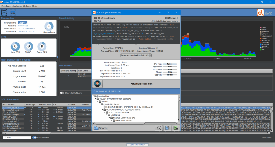The height and width of the screenshot is (147, 275).
Task: Click the User I/O legend color swatch
Action: [x=261, y=46]
